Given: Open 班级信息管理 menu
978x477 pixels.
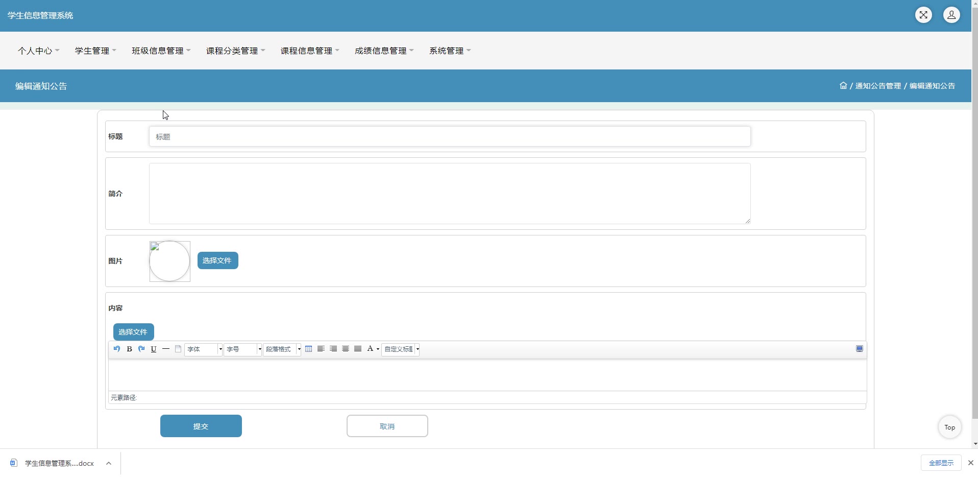Looking at the screenshot, I should [161, 51].
